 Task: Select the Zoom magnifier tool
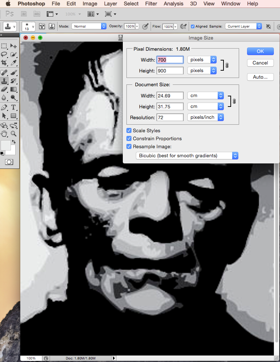(x=13, y=133)
